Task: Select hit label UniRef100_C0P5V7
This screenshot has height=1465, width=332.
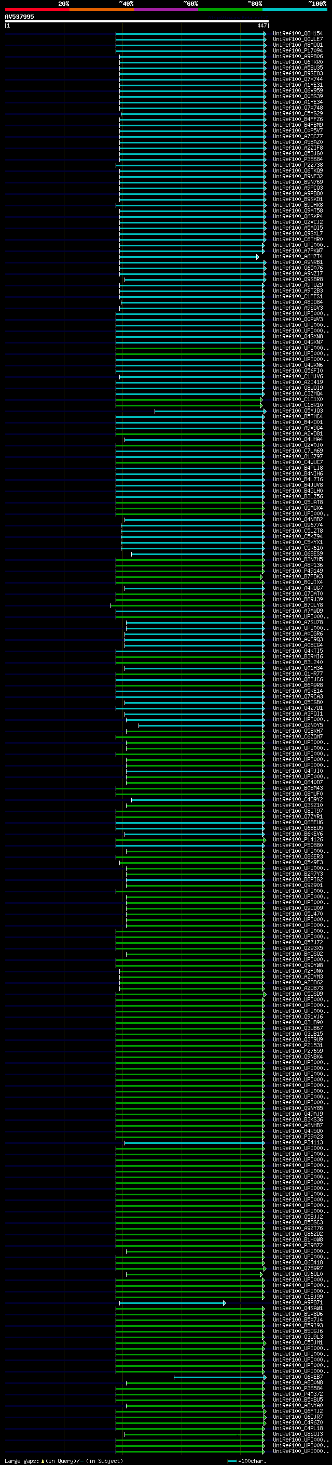Action: 298,131
